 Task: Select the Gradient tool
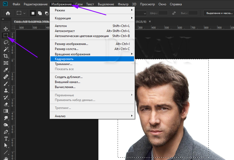(x=6, y=111)
